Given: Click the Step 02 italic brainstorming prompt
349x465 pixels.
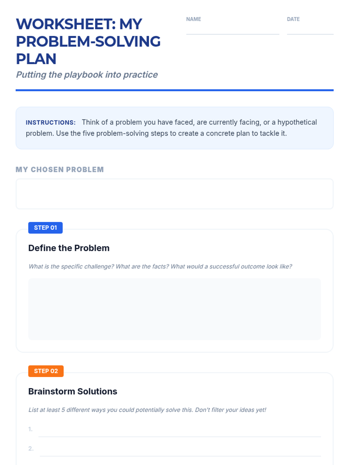Looking at the screenshot, I should (147, 410).
